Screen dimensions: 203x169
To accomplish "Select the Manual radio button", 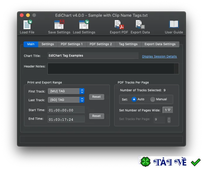I will [153, 99].
